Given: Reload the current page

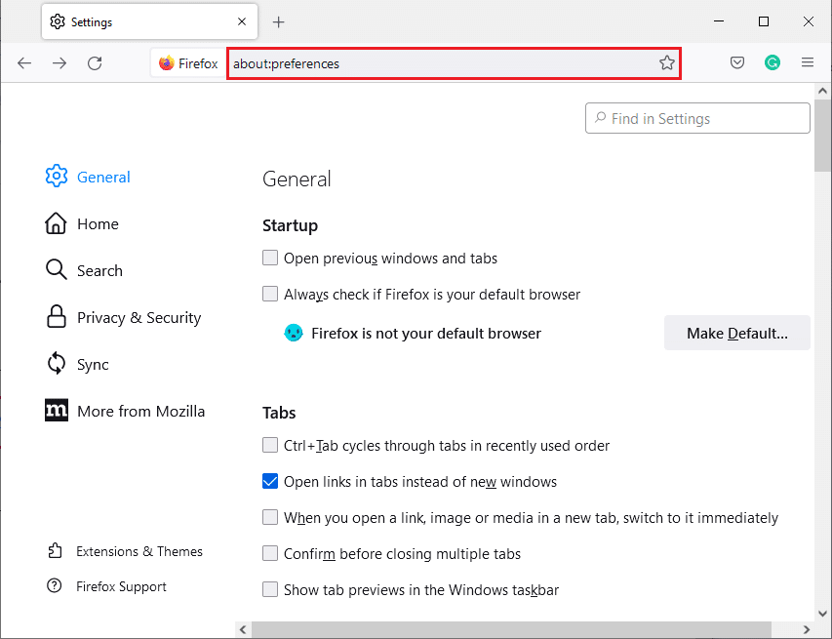Looking at the screenshot, I should point(95,63).
